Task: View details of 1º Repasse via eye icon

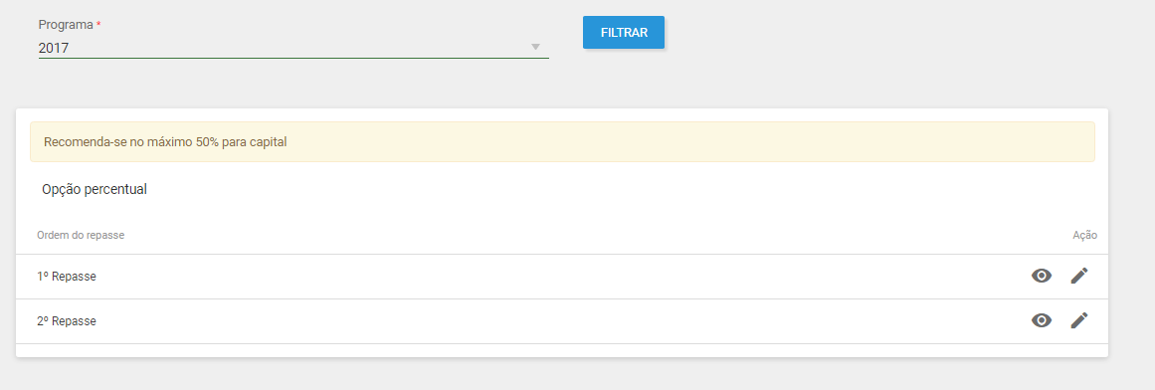Action: tap(1041, 276)
